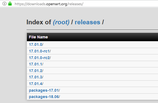Click the table row containing packages-18.06/

[x=92, y=97]
